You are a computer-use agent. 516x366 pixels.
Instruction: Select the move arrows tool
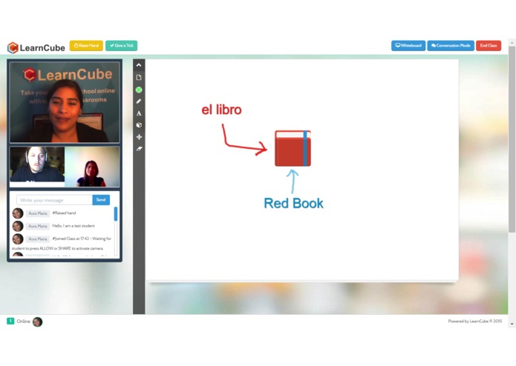pyautogui.click(x=139, y=137)
